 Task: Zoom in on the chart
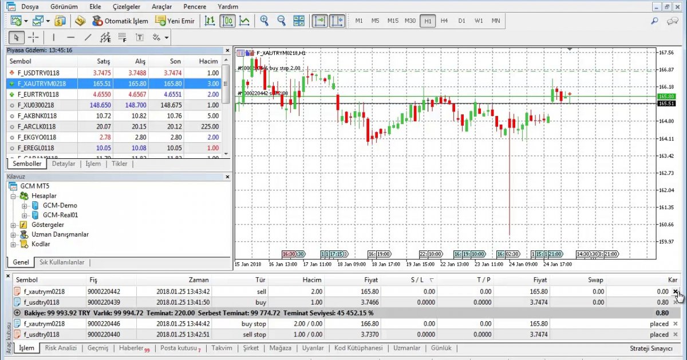264,21
